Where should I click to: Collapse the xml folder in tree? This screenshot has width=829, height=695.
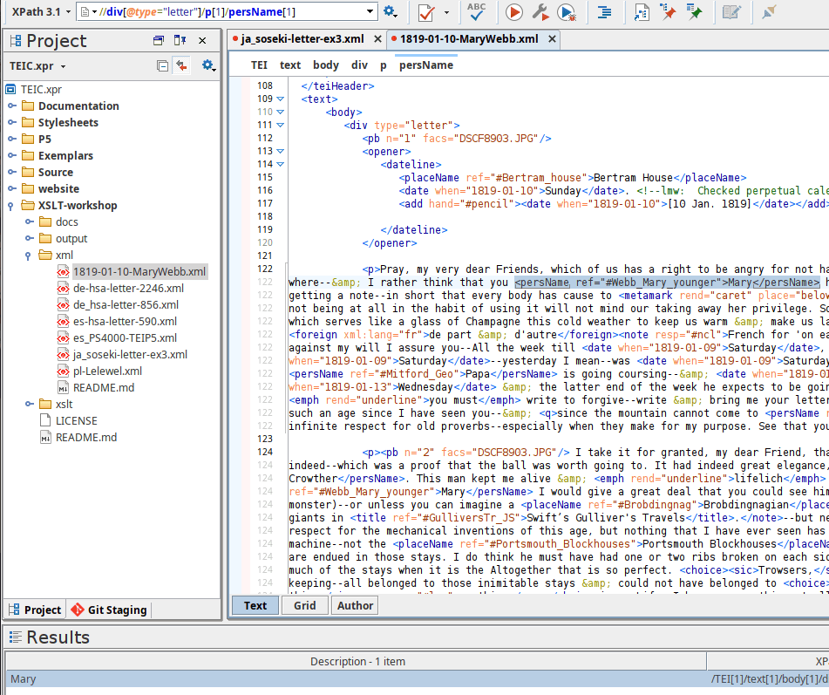28,256
